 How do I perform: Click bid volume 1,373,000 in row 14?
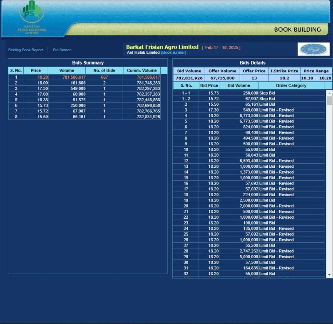pyautogui.click(x=249, y=172)
